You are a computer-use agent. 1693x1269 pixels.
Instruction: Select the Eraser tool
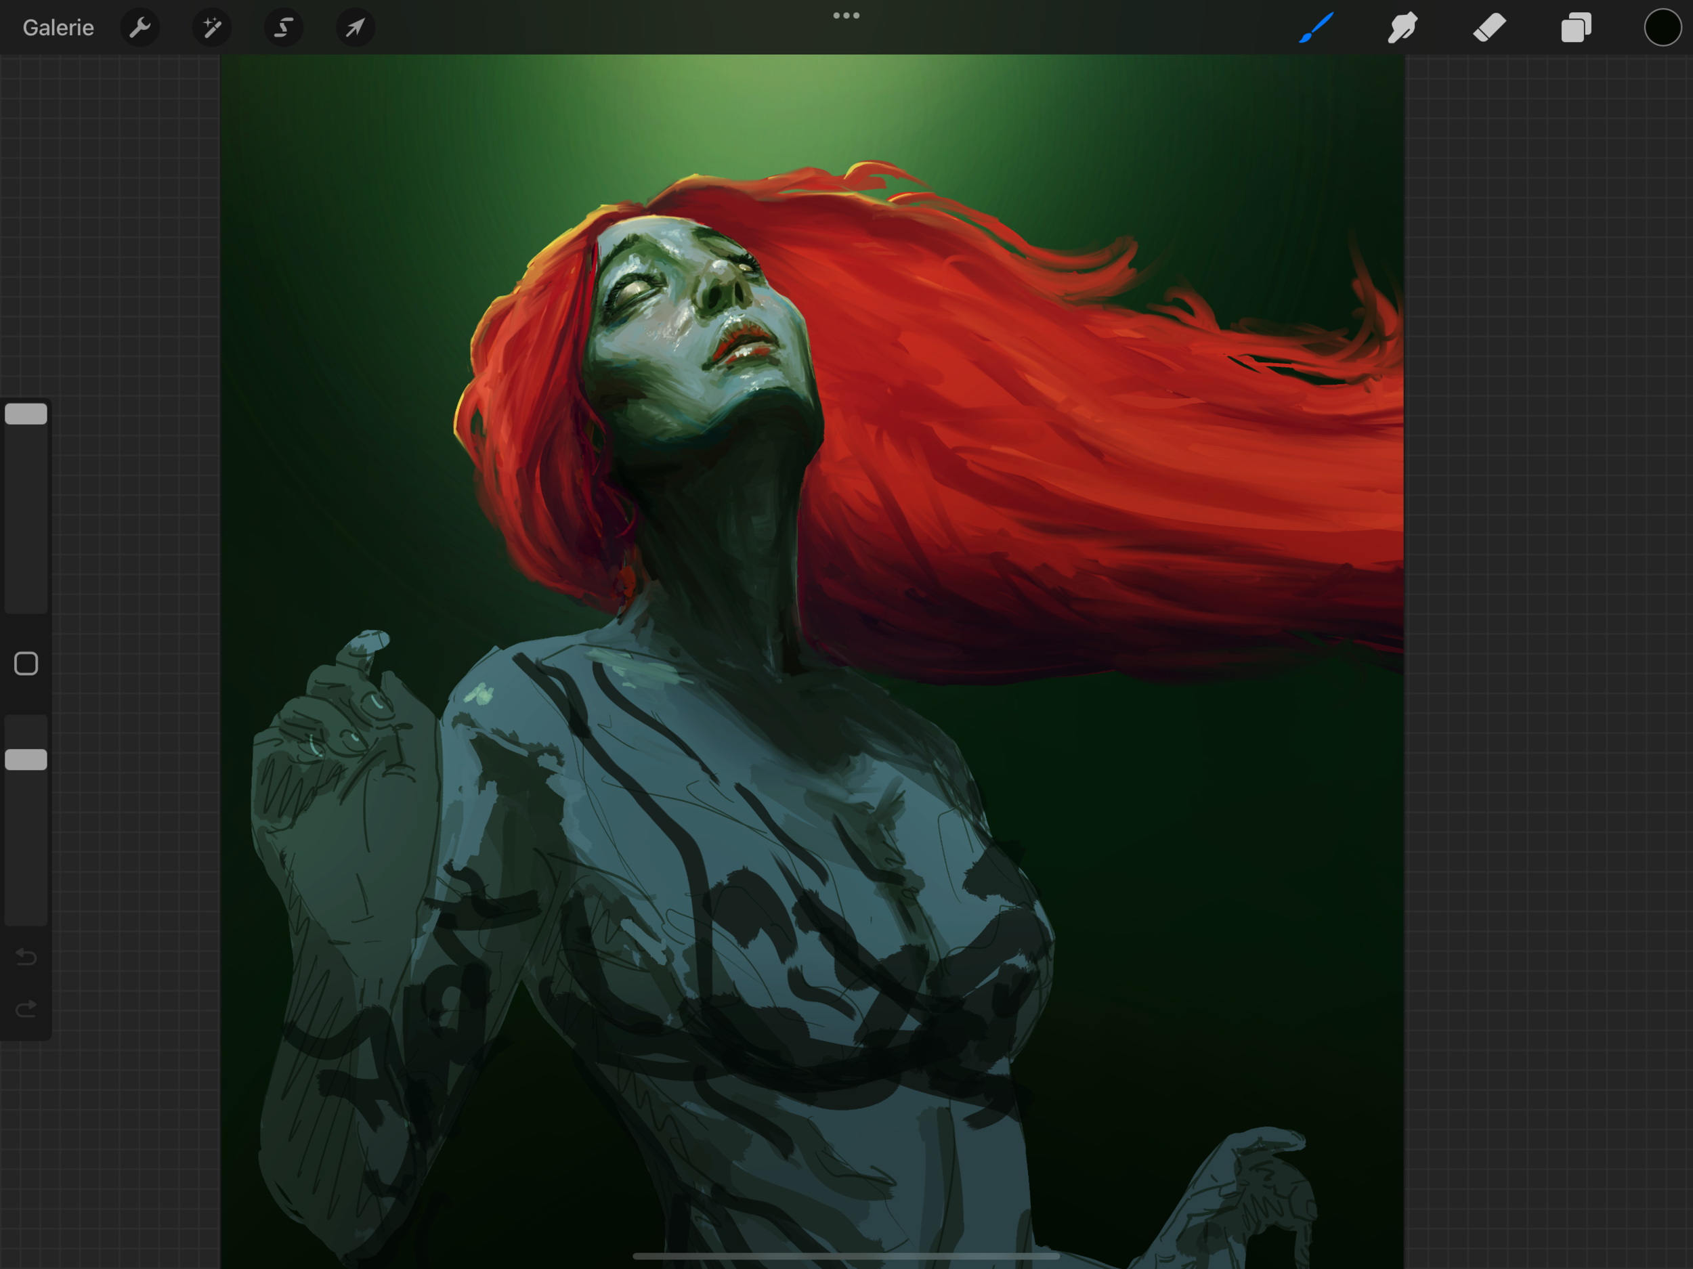(1489, 28)
